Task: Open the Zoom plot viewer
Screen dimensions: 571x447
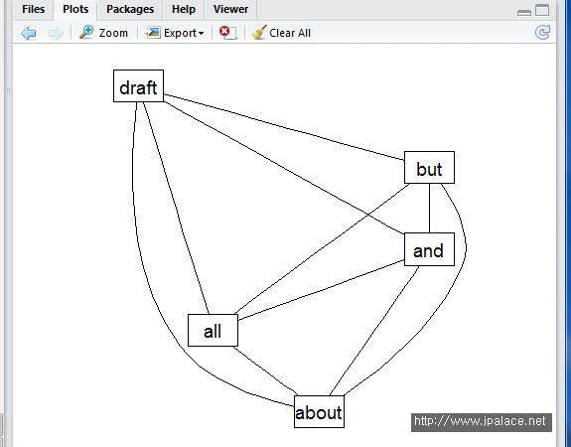Action: 104,33
